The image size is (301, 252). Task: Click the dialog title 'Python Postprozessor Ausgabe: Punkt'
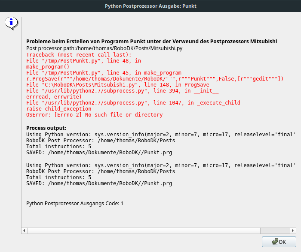point(150,6)
